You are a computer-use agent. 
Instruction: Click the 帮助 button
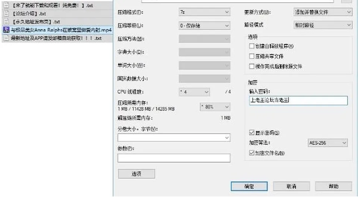[333, 186]
